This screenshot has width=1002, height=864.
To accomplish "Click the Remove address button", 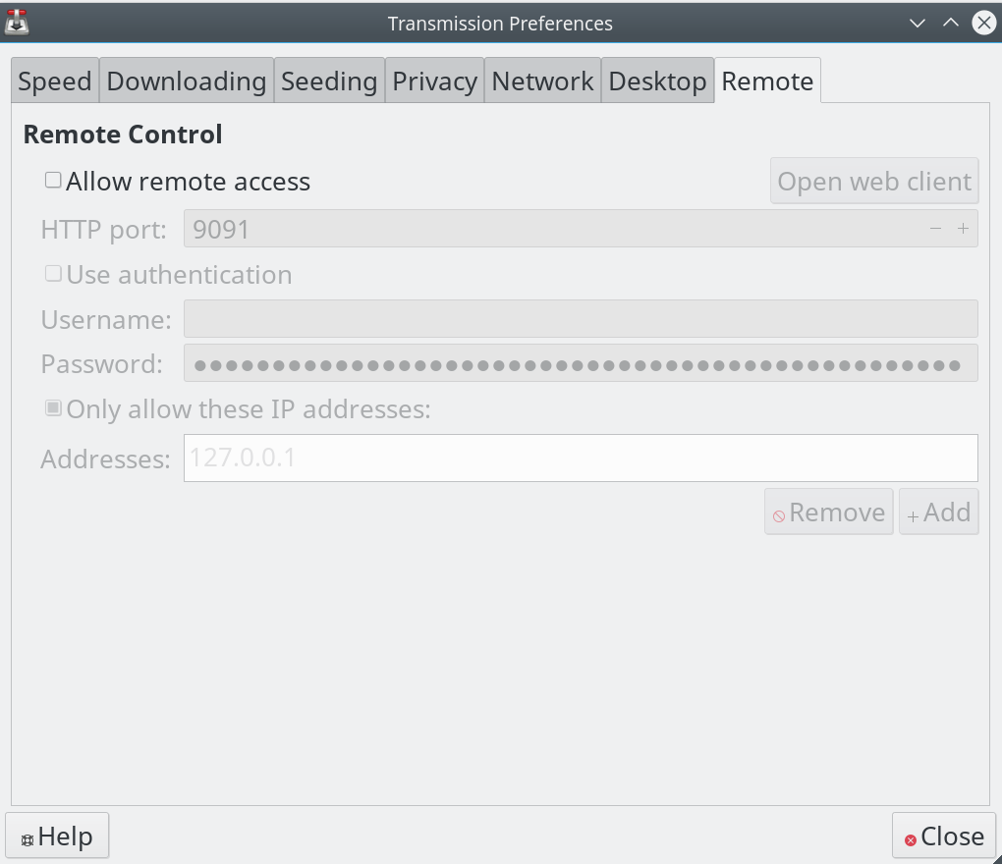I will pos(829,513).
